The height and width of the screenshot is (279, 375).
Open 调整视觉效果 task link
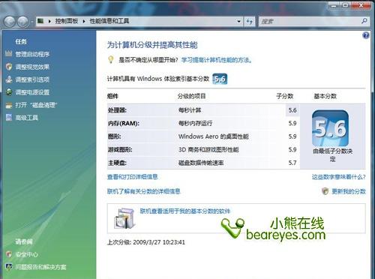click(32, 67)
